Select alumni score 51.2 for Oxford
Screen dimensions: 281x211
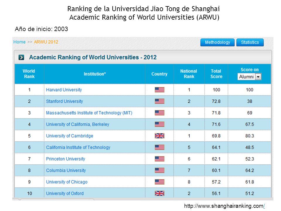[x=250, y=193]
